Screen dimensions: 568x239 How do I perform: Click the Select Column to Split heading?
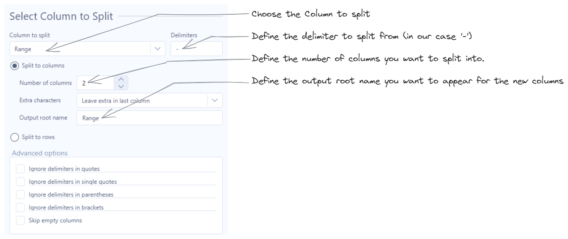click(61, 16)
